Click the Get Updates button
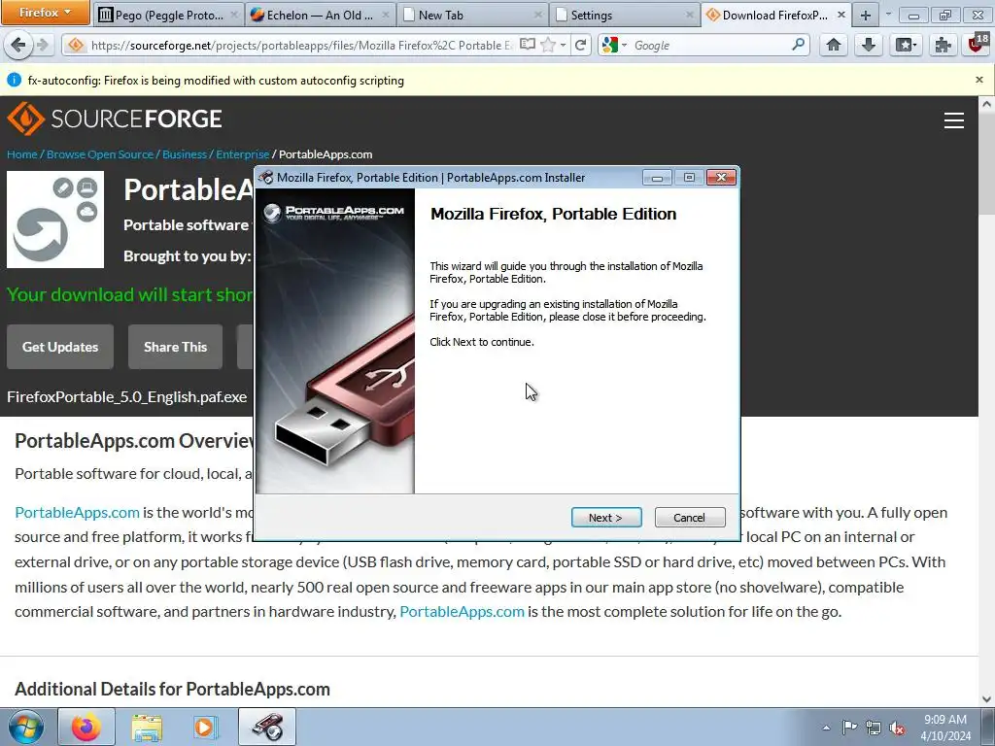The image size is (995, 746). point(60,347)
